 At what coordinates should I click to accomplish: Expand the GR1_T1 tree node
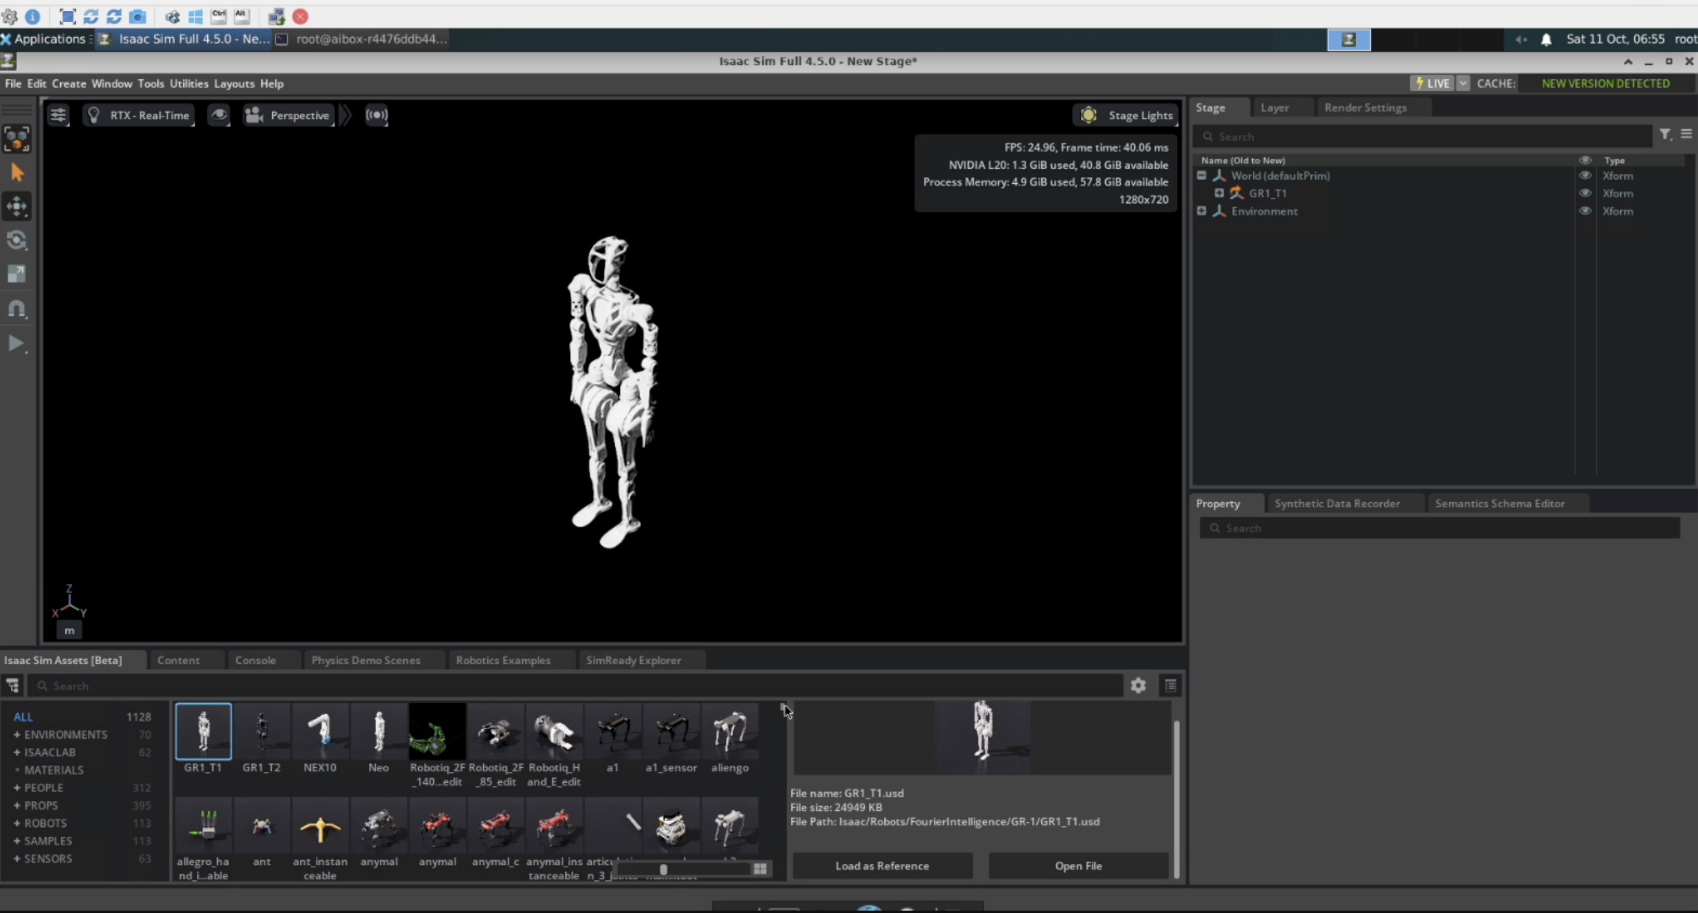[1219, 193]
